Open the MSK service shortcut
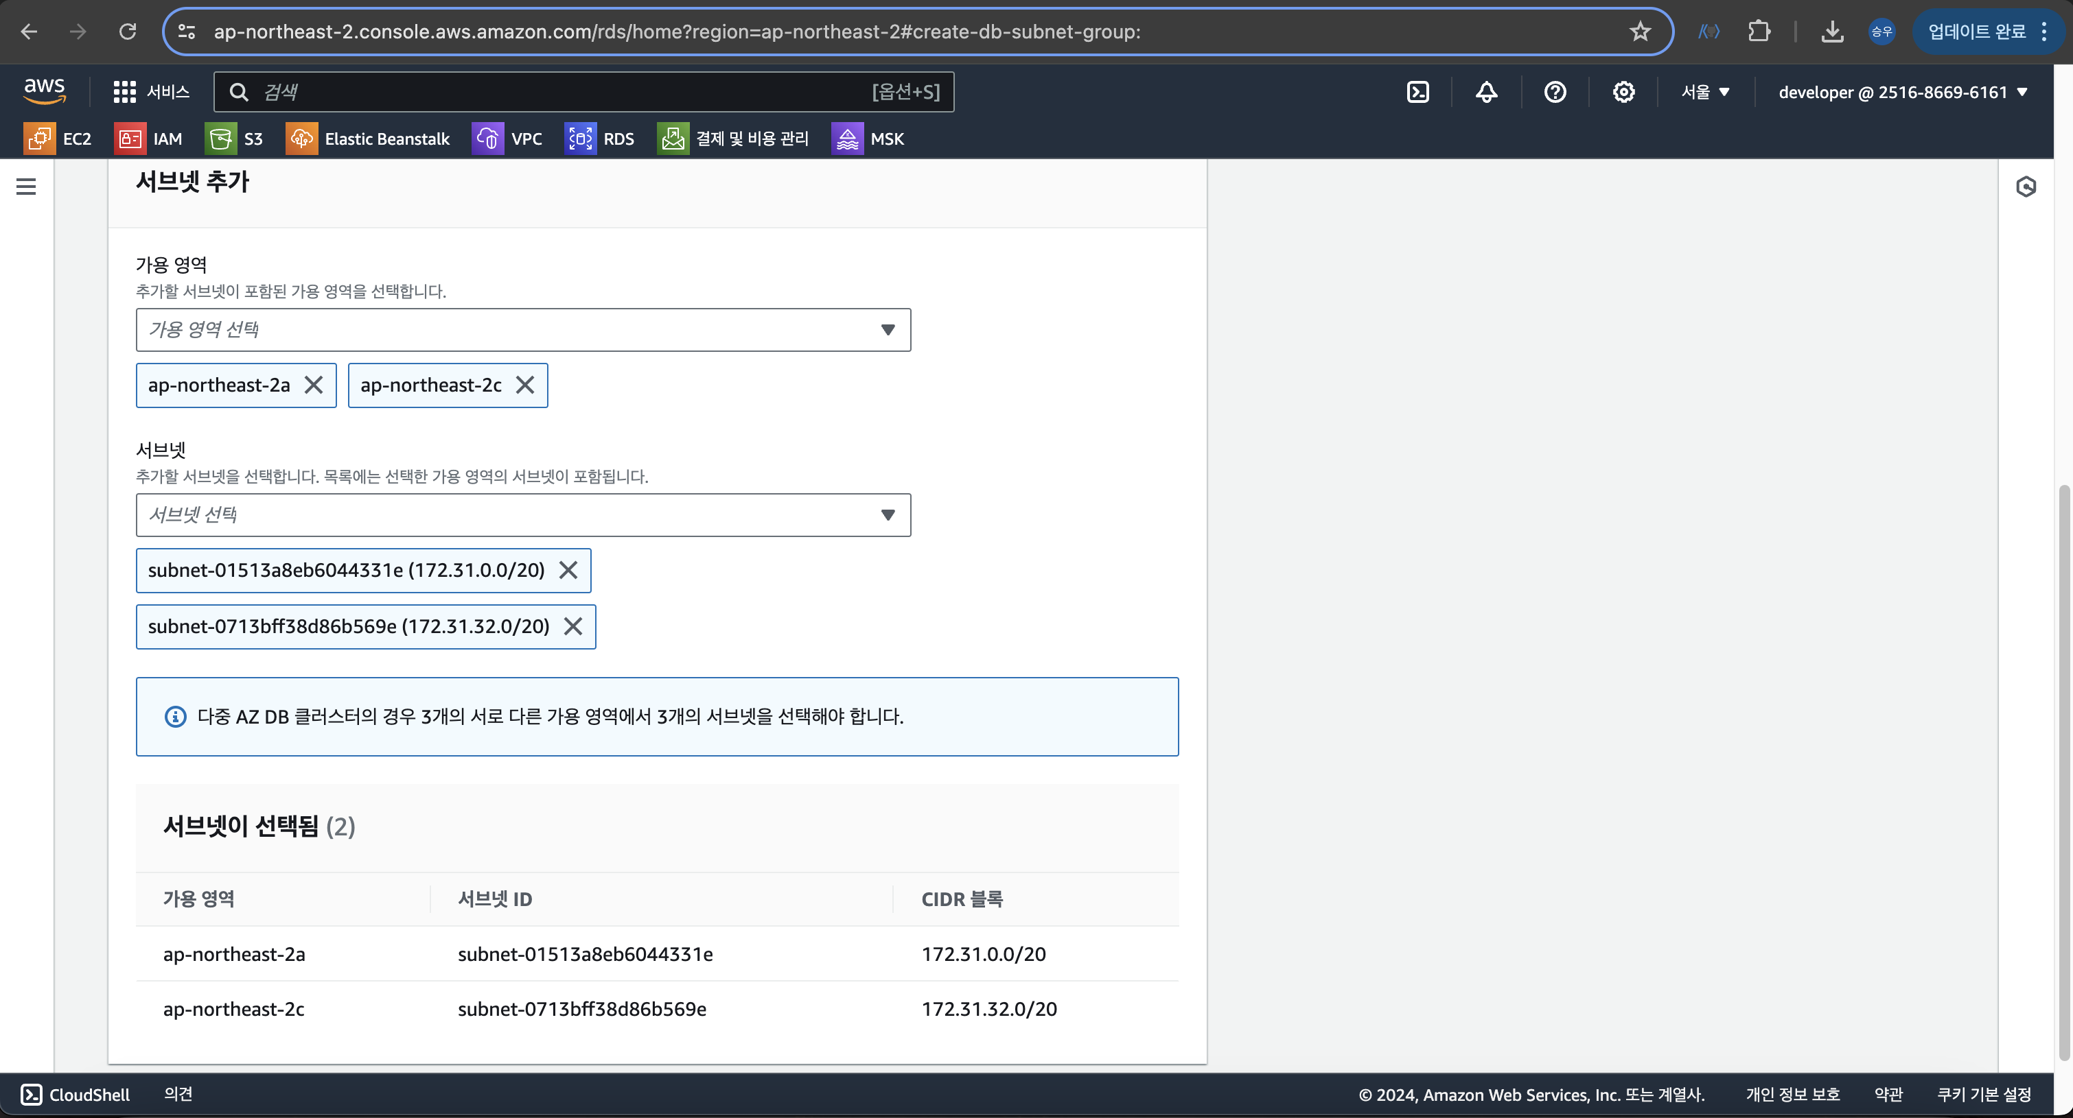The image size is (2073, 1118). pos(868,139)
